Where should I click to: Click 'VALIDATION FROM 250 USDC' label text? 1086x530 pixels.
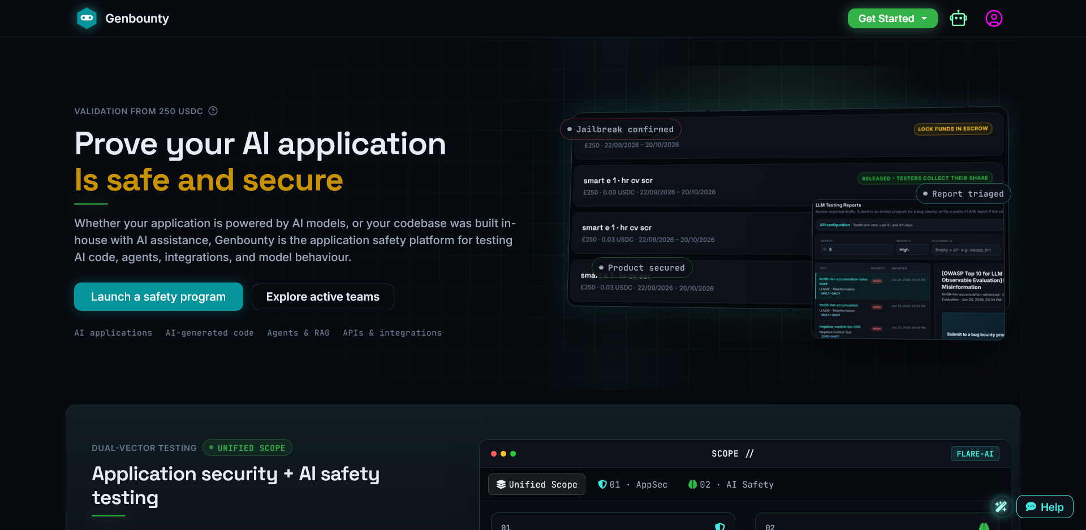[x=139, y=111]
